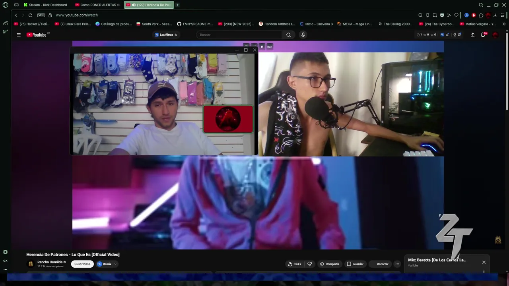Image resolution: width=509 pixels, height=286 pixels.
Task: Reload the page with the refresh icon
Action: [30, 15]
